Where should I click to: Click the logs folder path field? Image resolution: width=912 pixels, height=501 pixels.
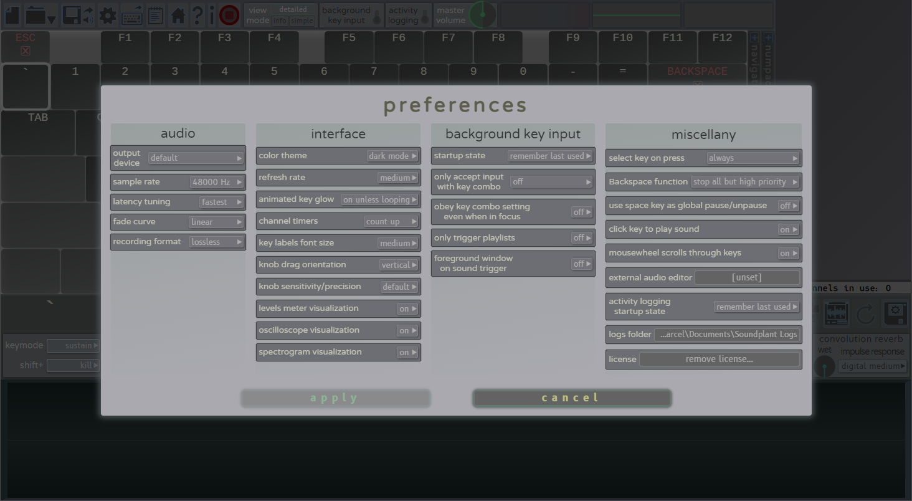click(728, 335)
